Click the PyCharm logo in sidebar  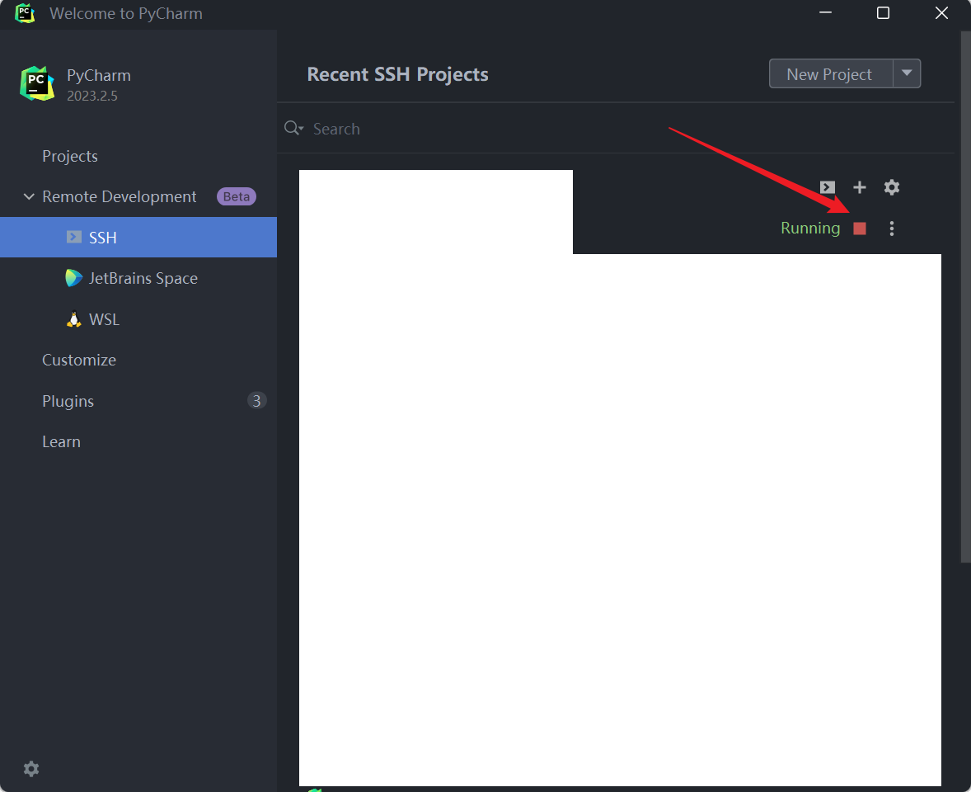[x=37, y=83]
